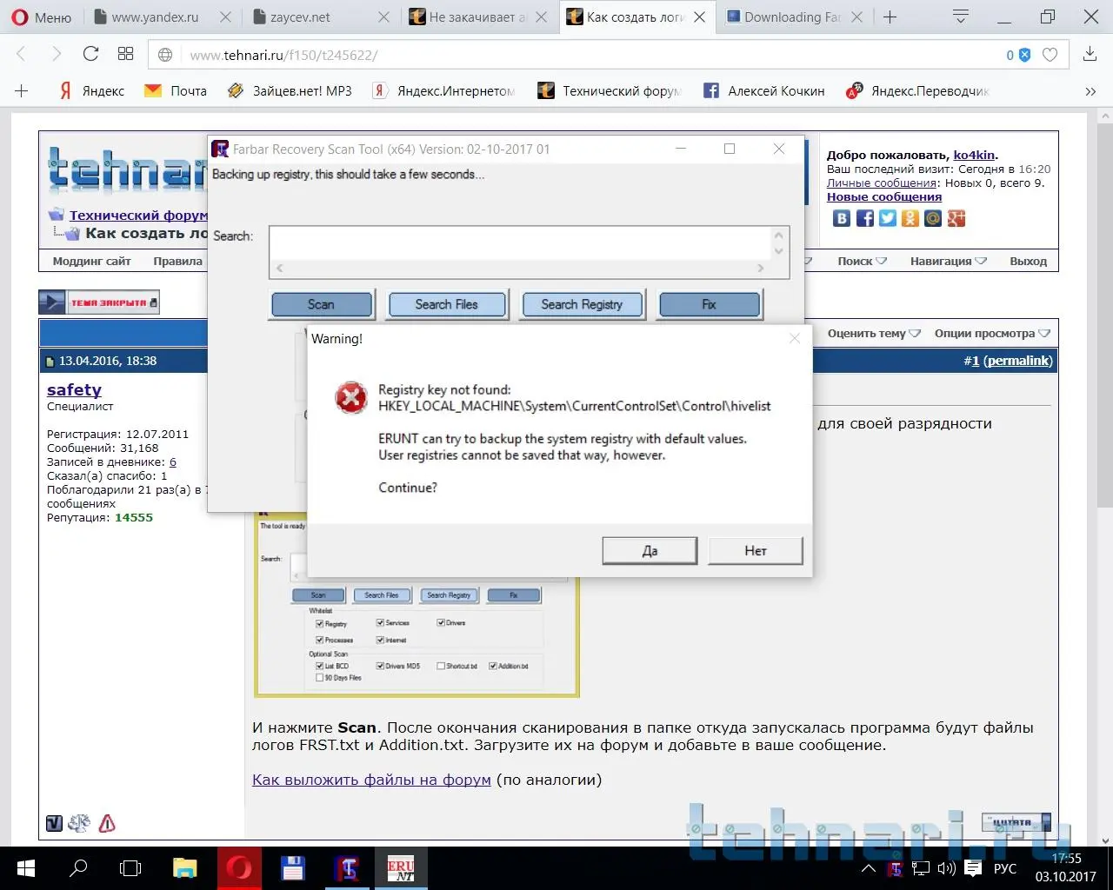This screenshot has height=890, width=1113.
Task: Close the www.yandex.ru tab
Action: (x=226, y=17)
